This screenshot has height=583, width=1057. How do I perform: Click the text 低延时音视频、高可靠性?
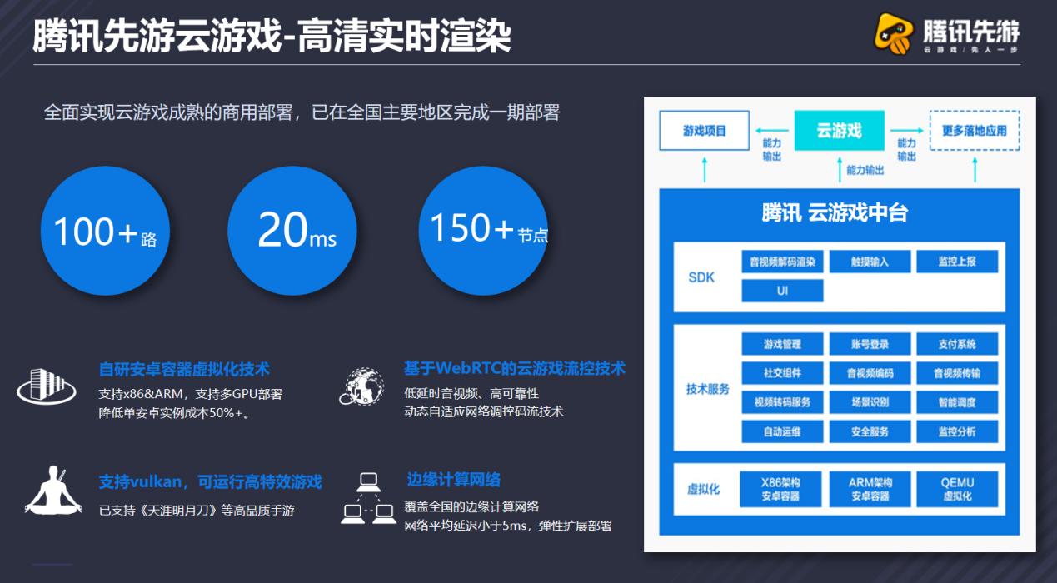point(471,393)
